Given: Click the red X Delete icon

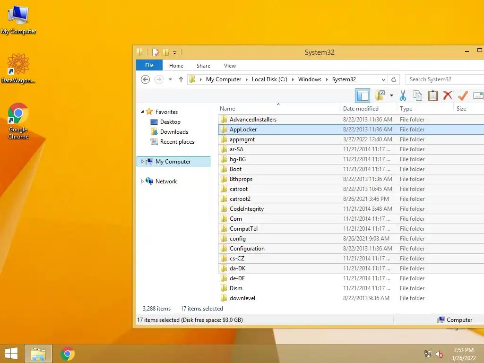Looking at the screenshot, I should tap(448, 95).
